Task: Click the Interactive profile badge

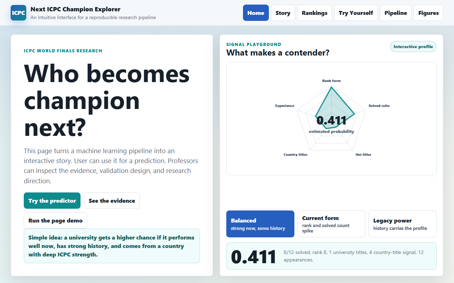Action: pos(413,47)
